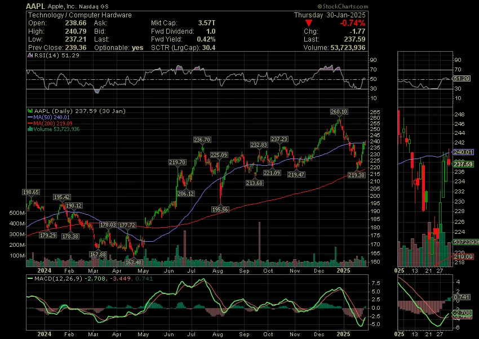Click the 195.42 price label
The height and width of the screenshot is (339, 479).
[x=62, y=197]
